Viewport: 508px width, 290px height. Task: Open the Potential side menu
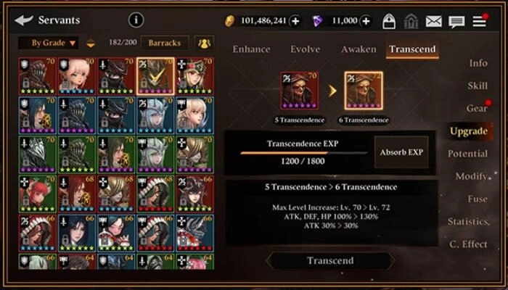[467, 154]
